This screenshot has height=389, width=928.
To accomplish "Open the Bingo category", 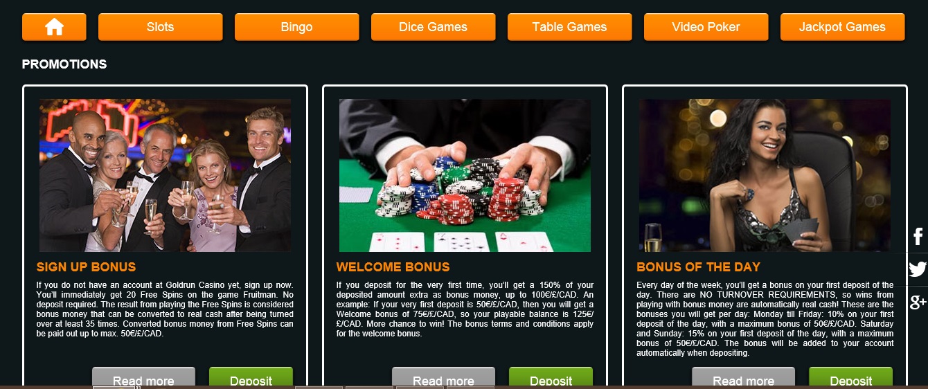I will tap(297, 27).
